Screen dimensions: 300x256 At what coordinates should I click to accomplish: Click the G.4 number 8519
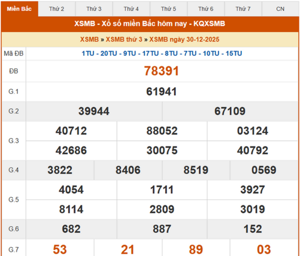pos(196,170)
